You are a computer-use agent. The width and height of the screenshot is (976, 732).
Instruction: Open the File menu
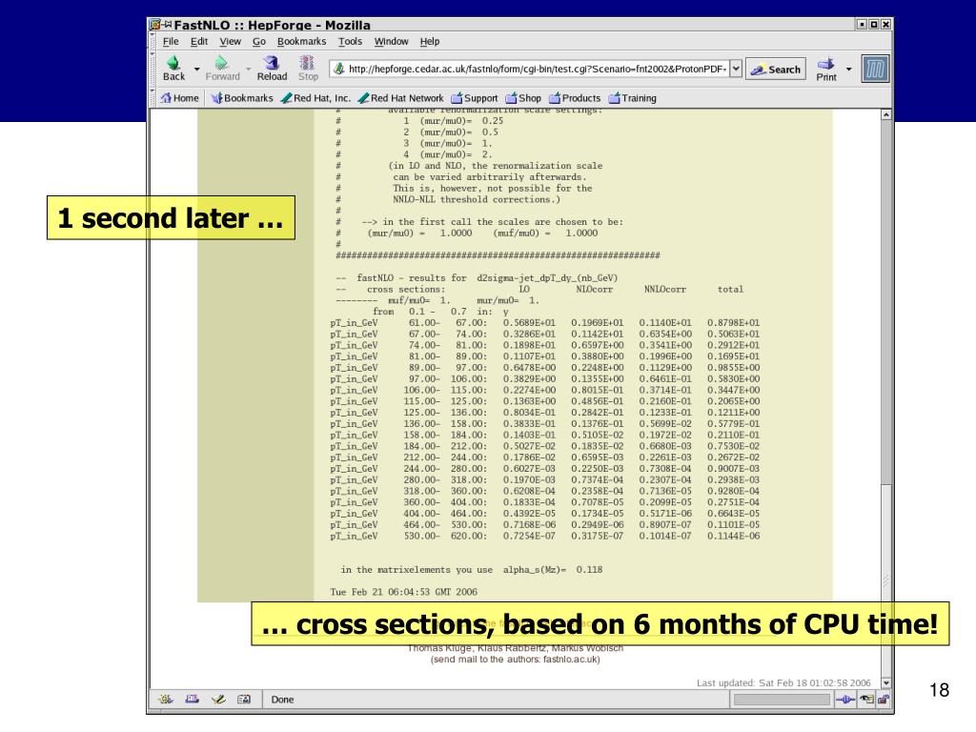pyautogui.click(x=171, y=41)
